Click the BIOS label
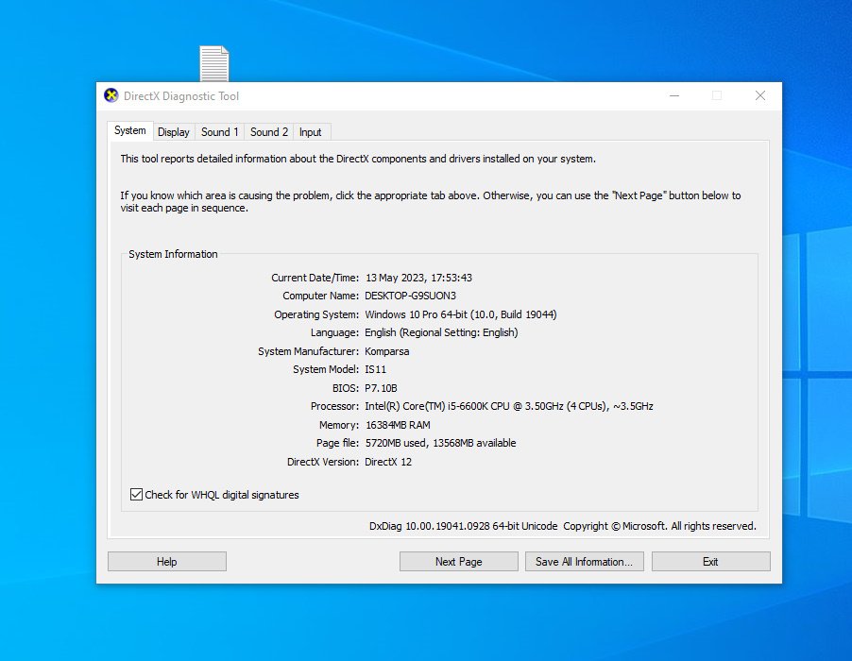The image size is (852, 661). tap(346, 388)
